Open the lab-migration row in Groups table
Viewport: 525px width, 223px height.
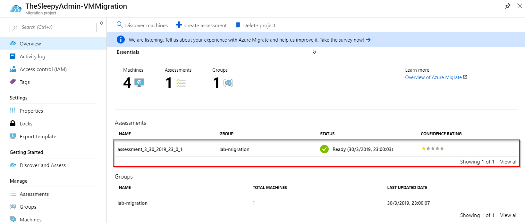(132, 203)
